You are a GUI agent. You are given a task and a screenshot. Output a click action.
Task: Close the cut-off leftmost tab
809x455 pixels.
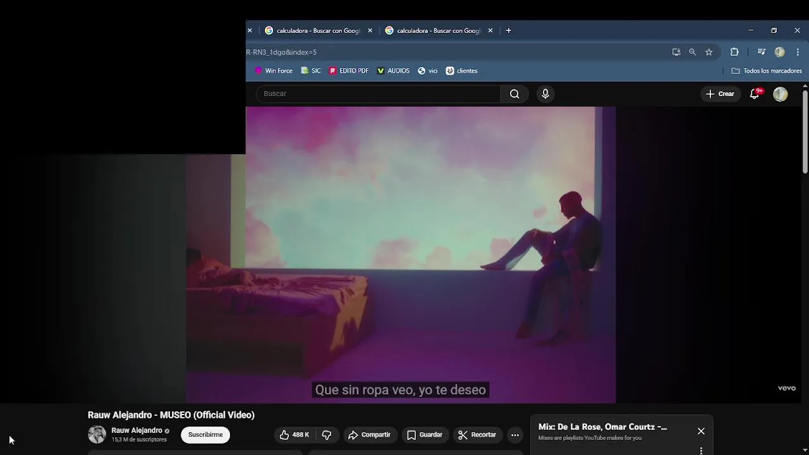coord(250,30)
